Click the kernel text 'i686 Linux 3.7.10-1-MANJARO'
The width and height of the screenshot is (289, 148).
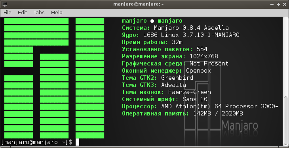pyautogui.click(x=191, y=35)
